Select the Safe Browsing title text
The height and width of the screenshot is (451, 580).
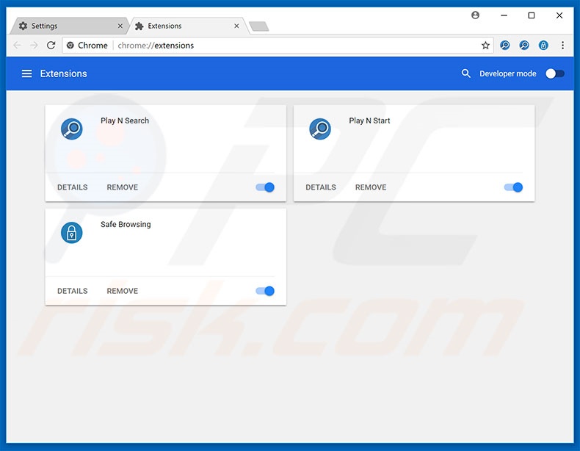click(x=126, y=224)
